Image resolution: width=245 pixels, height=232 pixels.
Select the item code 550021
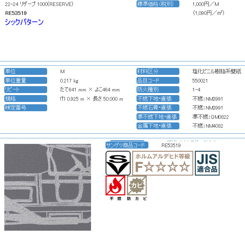pos(200,81)
